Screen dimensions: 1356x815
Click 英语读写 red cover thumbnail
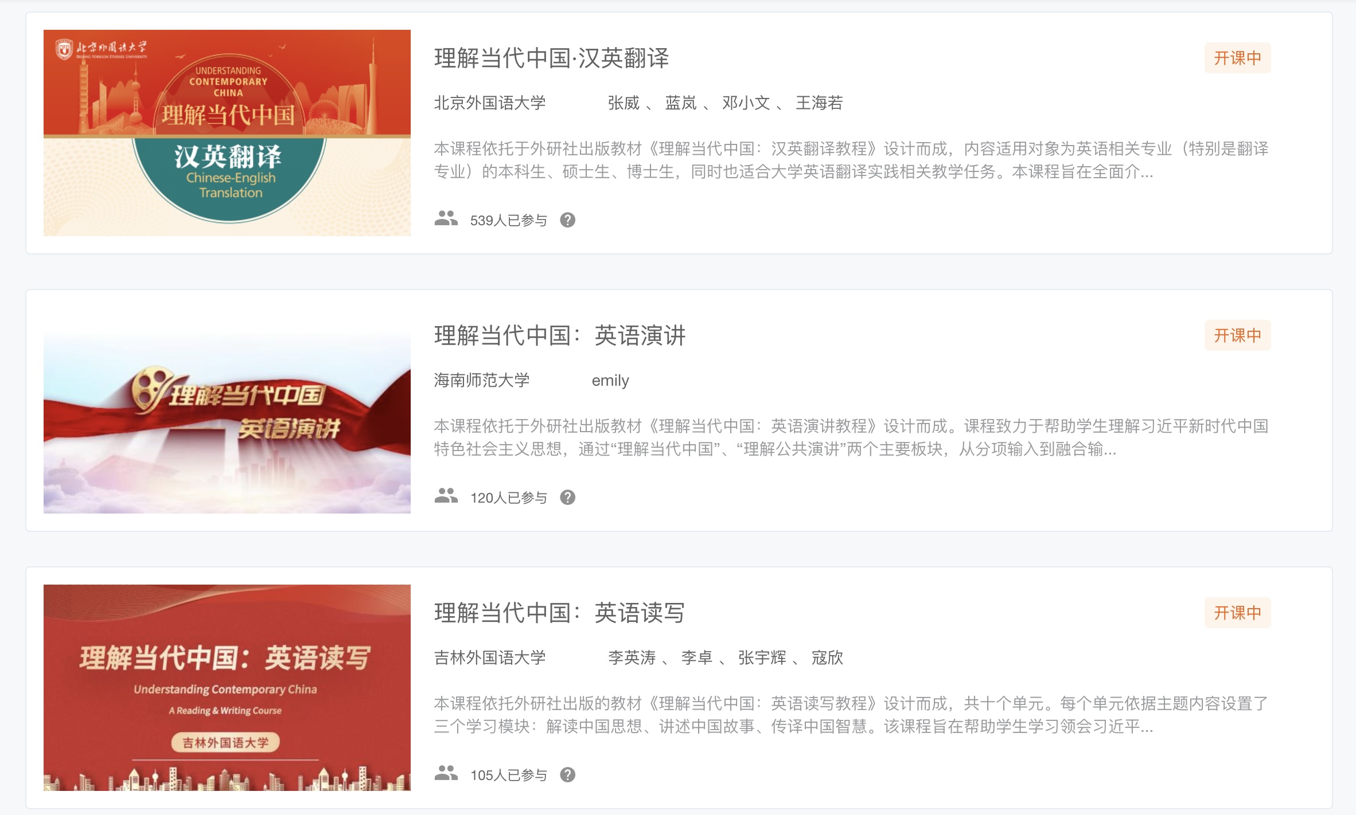pyautogui.click(x=227, y=688)
